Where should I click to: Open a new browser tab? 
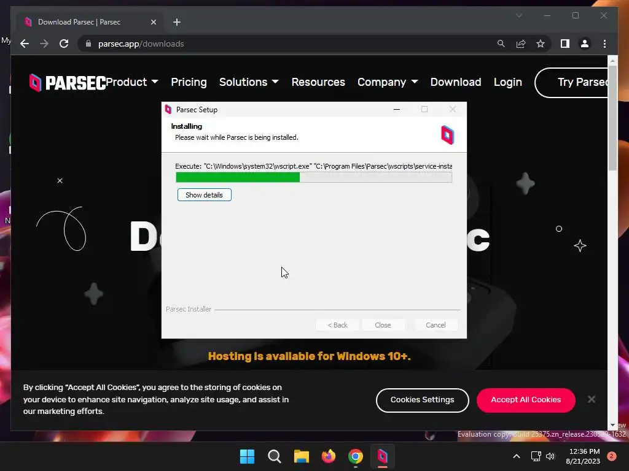click(177, 22)
